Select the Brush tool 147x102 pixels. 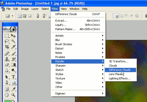pyautogui.click(x=13, y=54)
